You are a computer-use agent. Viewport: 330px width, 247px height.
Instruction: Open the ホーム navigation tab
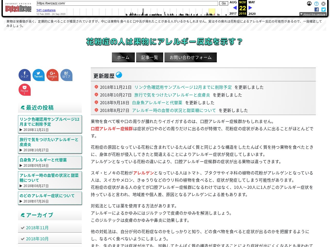(x=123, y=57)
